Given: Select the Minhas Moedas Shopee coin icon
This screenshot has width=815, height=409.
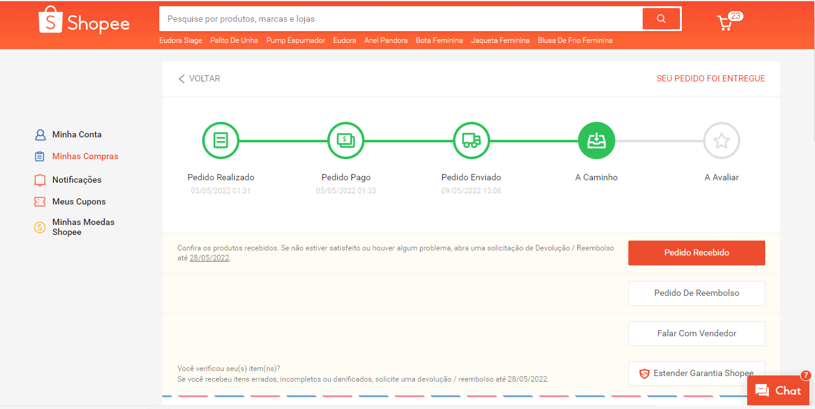Looking at the screenshot, I should 39,227.
